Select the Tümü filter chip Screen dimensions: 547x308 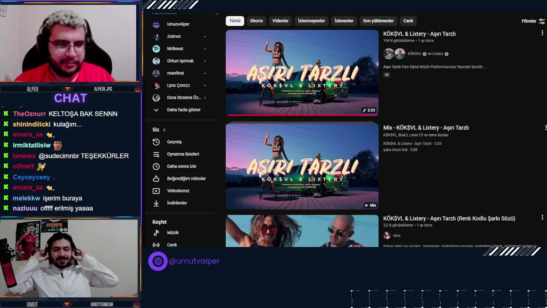pos(235,21)
